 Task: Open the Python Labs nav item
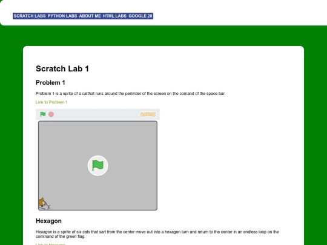62,16
